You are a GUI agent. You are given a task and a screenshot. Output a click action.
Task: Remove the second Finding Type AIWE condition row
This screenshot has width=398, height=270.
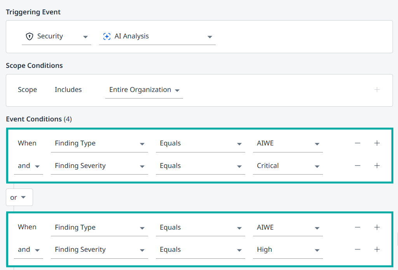tap(358, 227)
